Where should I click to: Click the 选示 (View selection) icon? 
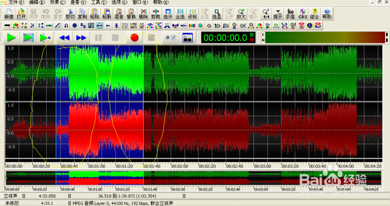coord(168,14)
